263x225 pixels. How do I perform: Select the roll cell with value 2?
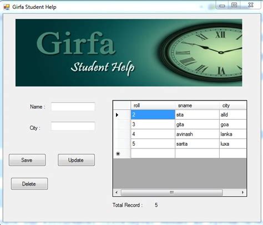coord(153,115)
